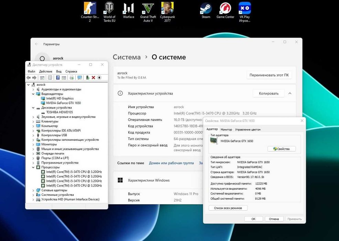Scan for hardware changes via monitor toolbar icon
The height and width of the screenshot is (241, 339).
point(79,77)
